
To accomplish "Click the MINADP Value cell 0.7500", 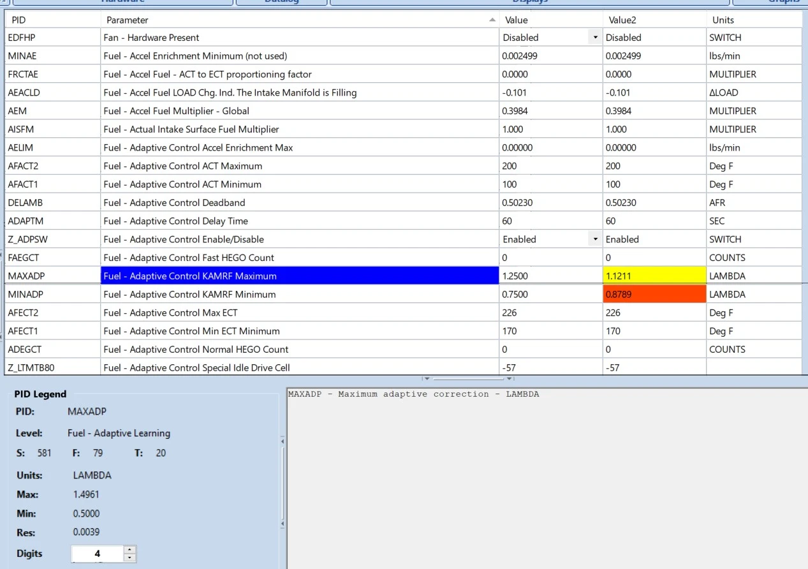I will 551,294.
